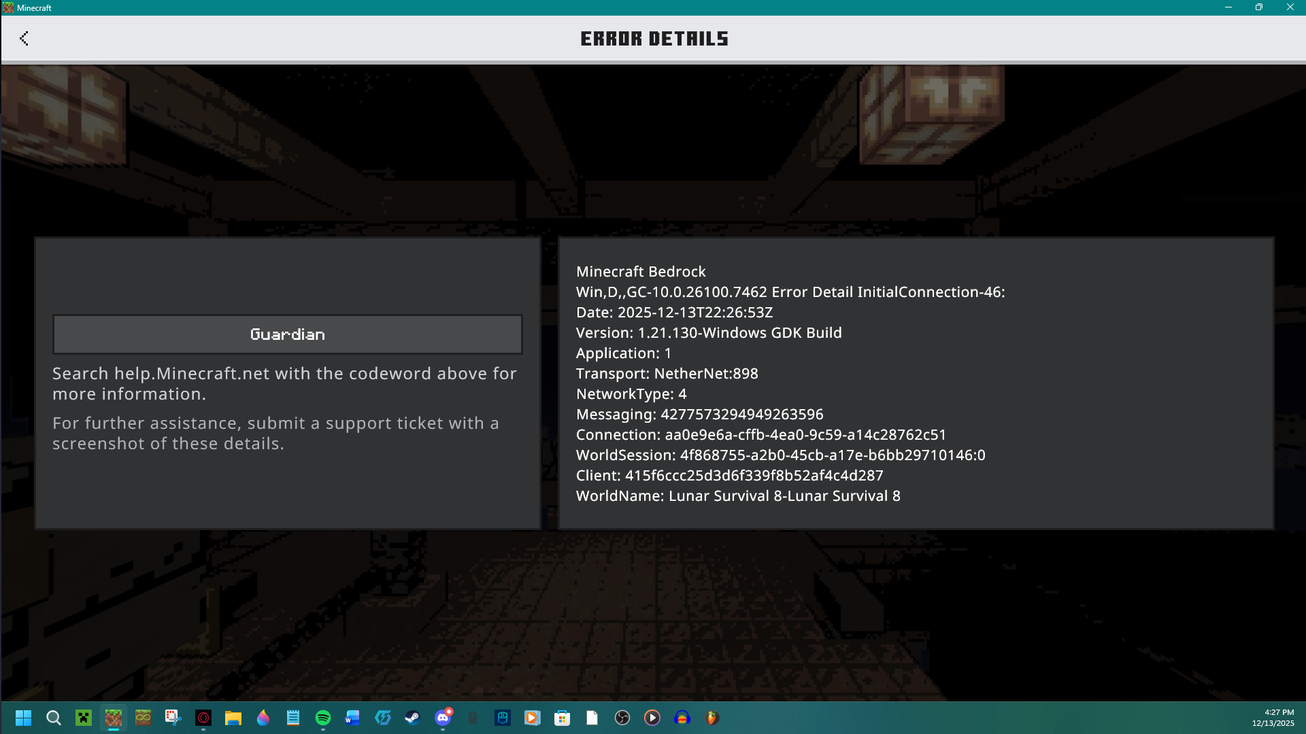Launch OBS Studio from taskbar
Screen dimensions: 1306x734
tap(622, 718)
